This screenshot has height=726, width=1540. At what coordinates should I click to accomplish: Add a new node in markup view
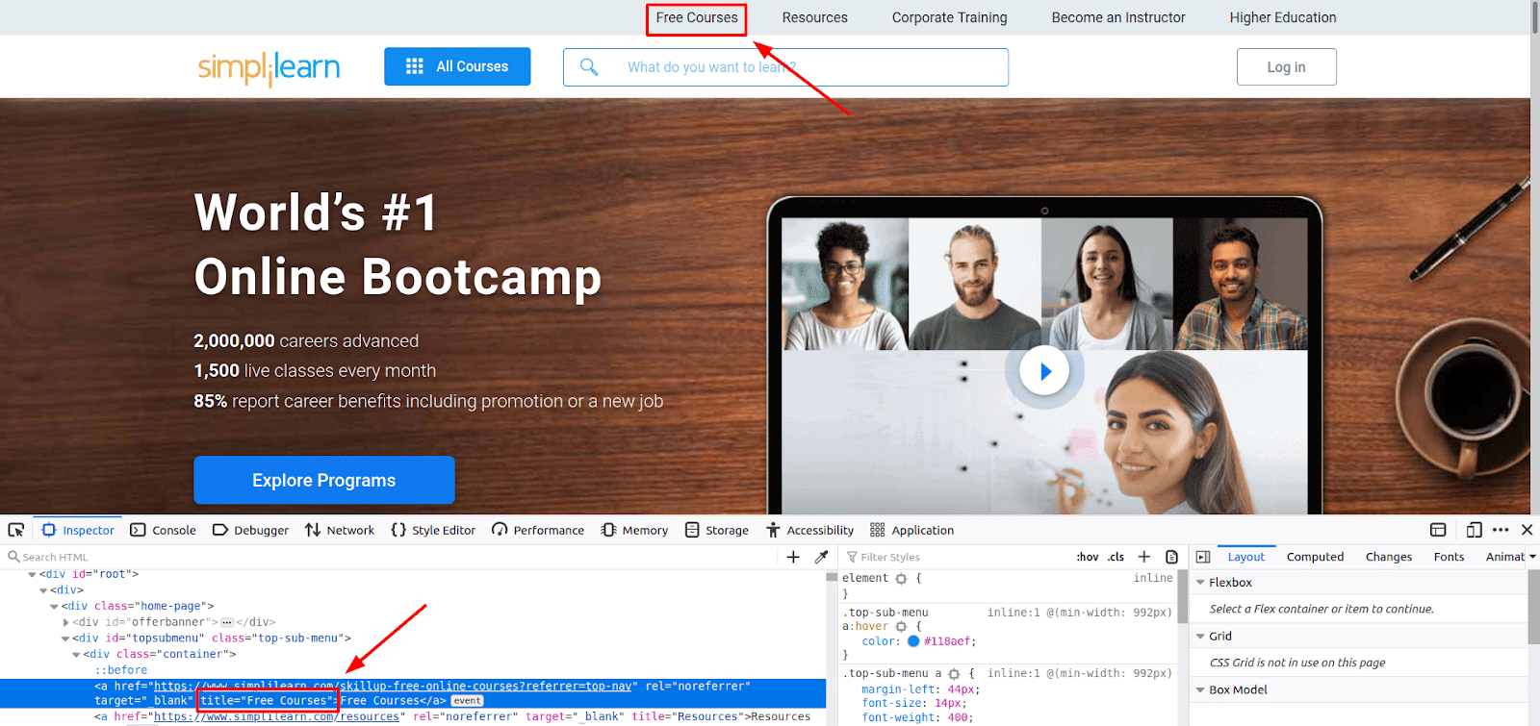pyautogui.click(x=793, y=557)
